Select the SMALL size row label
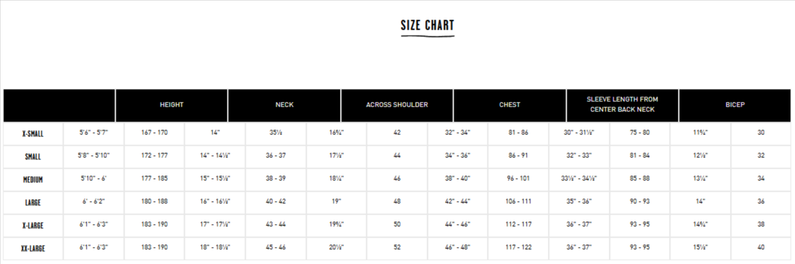 click(x=33, y=157)
